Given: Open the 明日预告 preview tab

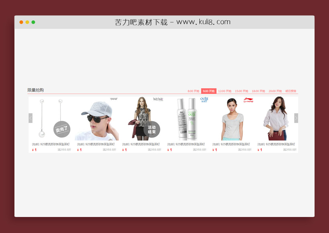Looking at the screenshot, I should (290, 91).
